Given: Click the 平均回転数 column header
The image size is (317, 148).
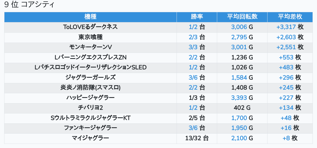Looking at the screenshot, I should [x=242, y=17].
